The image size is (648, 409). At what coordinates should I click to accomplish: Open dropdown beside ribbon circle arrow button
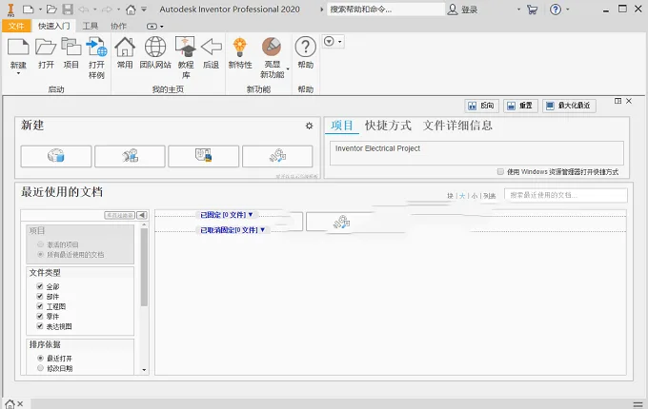339,42
